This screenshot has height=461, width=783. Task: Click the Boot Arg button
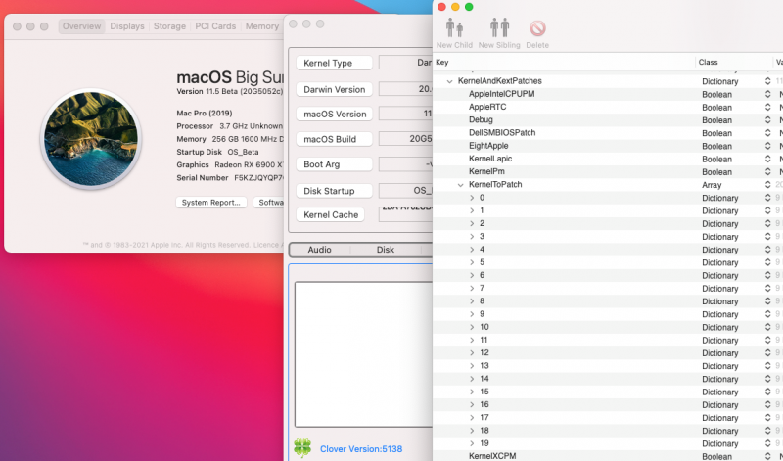pos(334,164)
